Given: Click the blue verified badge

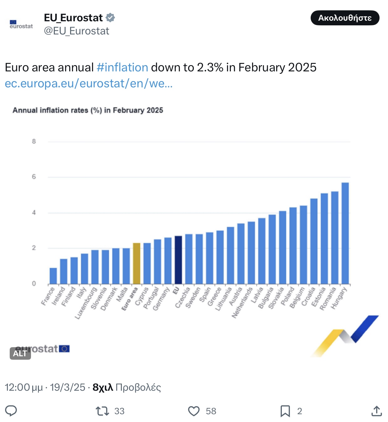Looking at the screenshot, I should pos(110,18).
